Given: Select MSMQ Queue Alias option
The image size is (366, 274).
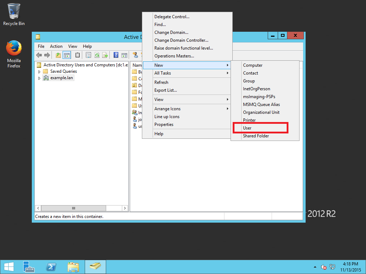Looking at the screenshot, I should coord(265,105).
